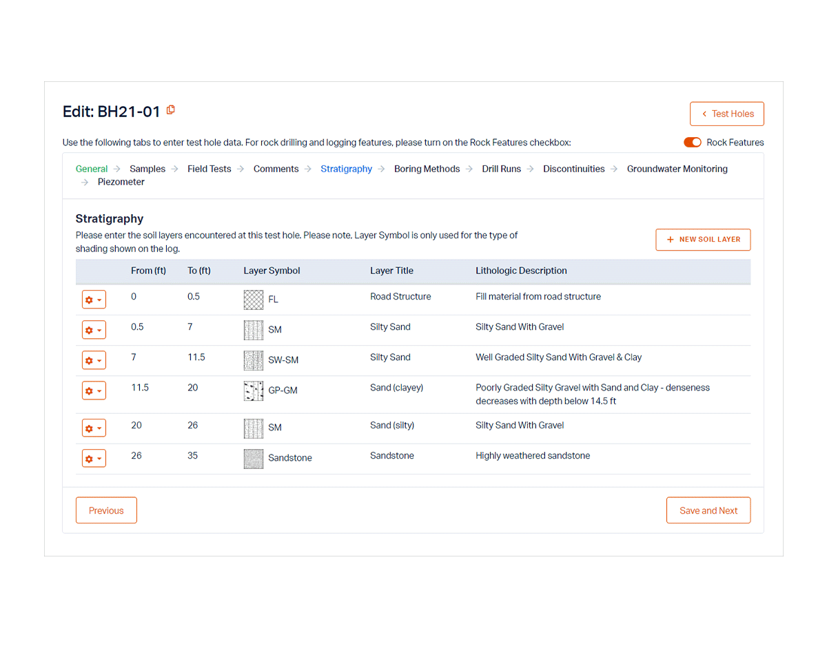Click the SM symbol icon in 0.5–7 ft row
The image size is (827, 646).
(254, 330)
